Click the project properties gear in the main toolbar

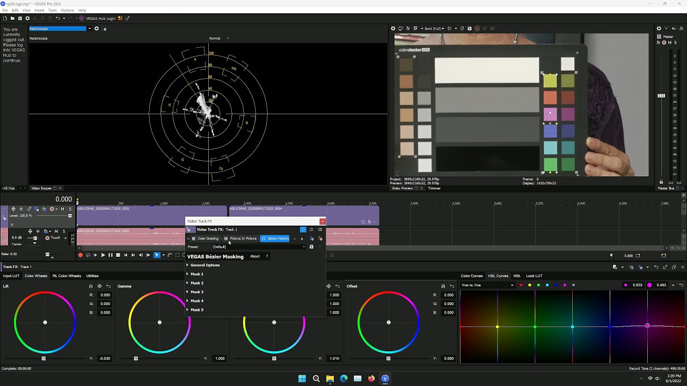point(27,18)
